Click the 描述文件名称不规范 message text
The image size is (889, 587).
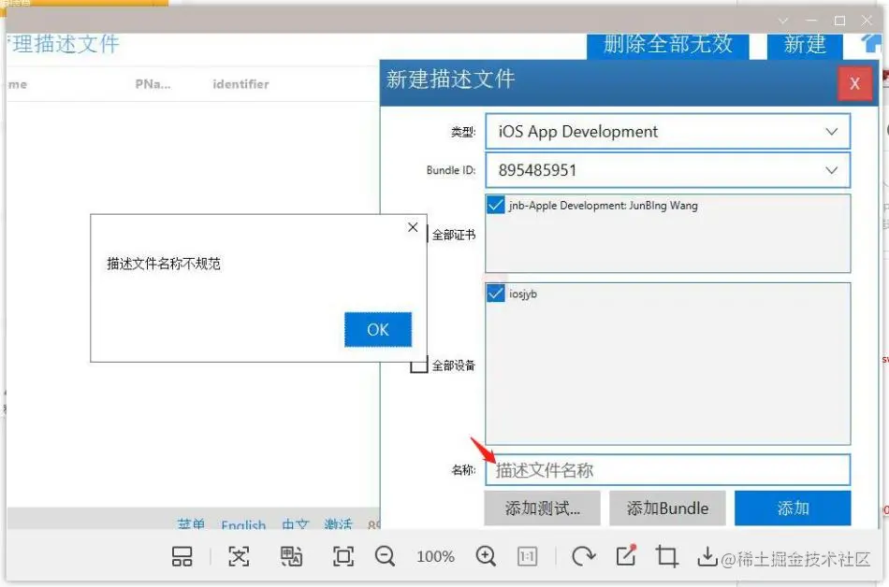click(x=164, y=264)
